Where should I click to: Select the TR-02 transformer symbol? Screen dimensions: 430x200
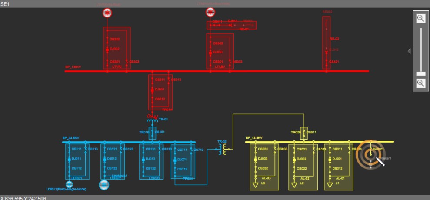[x=223, y=149]
